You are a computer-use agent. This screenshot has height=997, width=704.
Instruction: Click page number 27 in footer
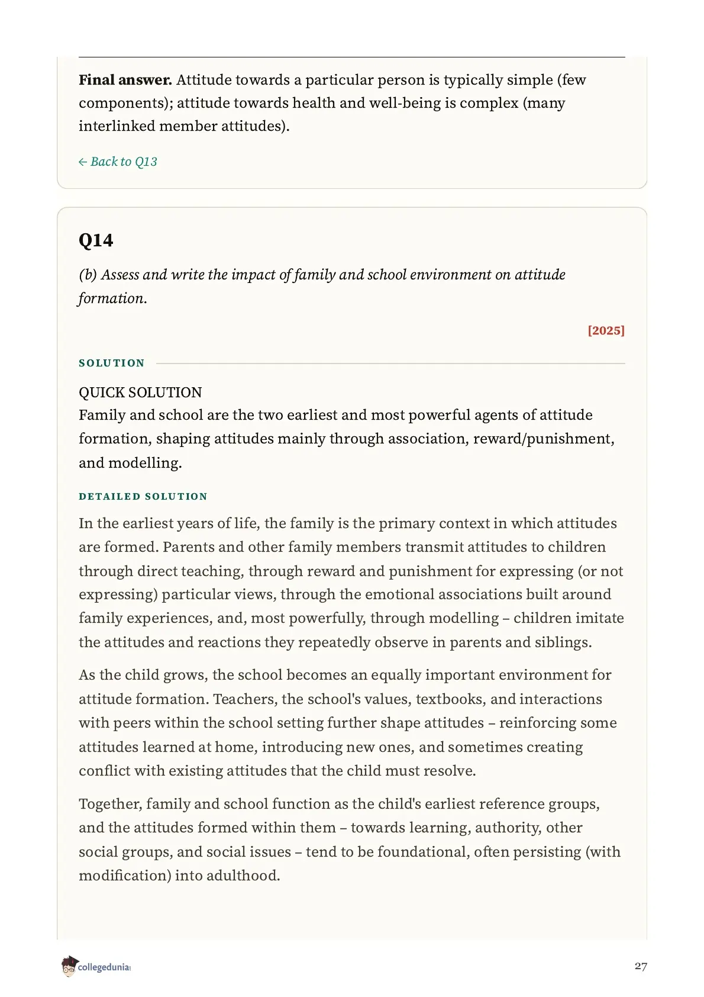[x=641, y=966]
